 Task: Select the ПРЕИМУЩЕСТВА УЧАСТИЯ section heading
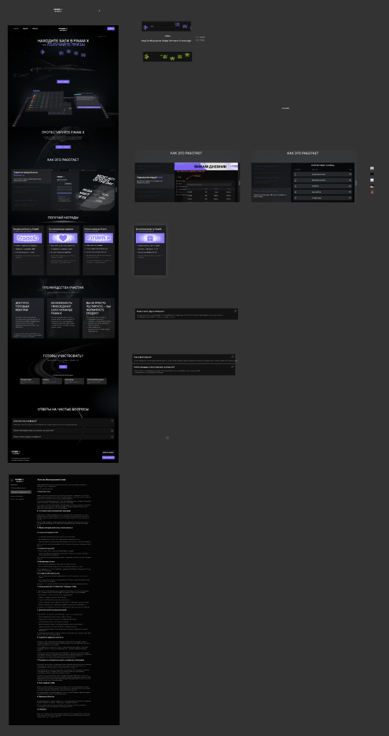pyautogui.click(x=63, y=287)
